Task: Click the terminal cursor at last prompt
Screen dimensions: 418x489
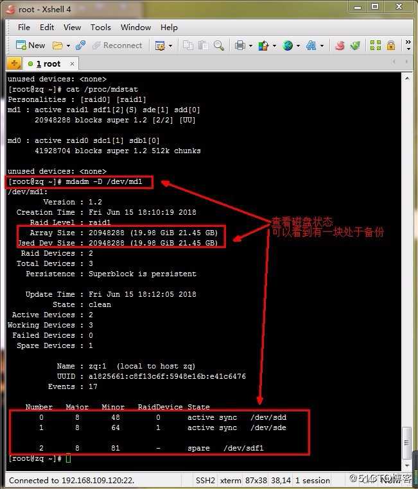Action: pyautogui.click(x=69, y=458)
